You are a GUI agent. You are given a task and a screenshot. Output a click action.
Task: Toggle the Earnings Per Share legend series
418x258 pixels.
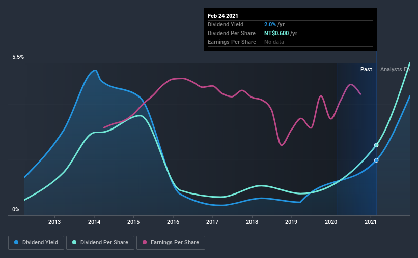click(x=171, y=243)
